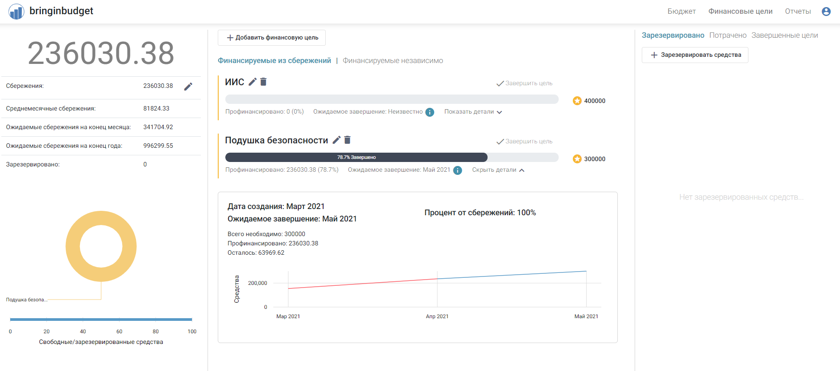The height and width of the screenshot is (371, 840).
Task: Switch to Зарезервировано tab
Action: [x=673, y=36]
